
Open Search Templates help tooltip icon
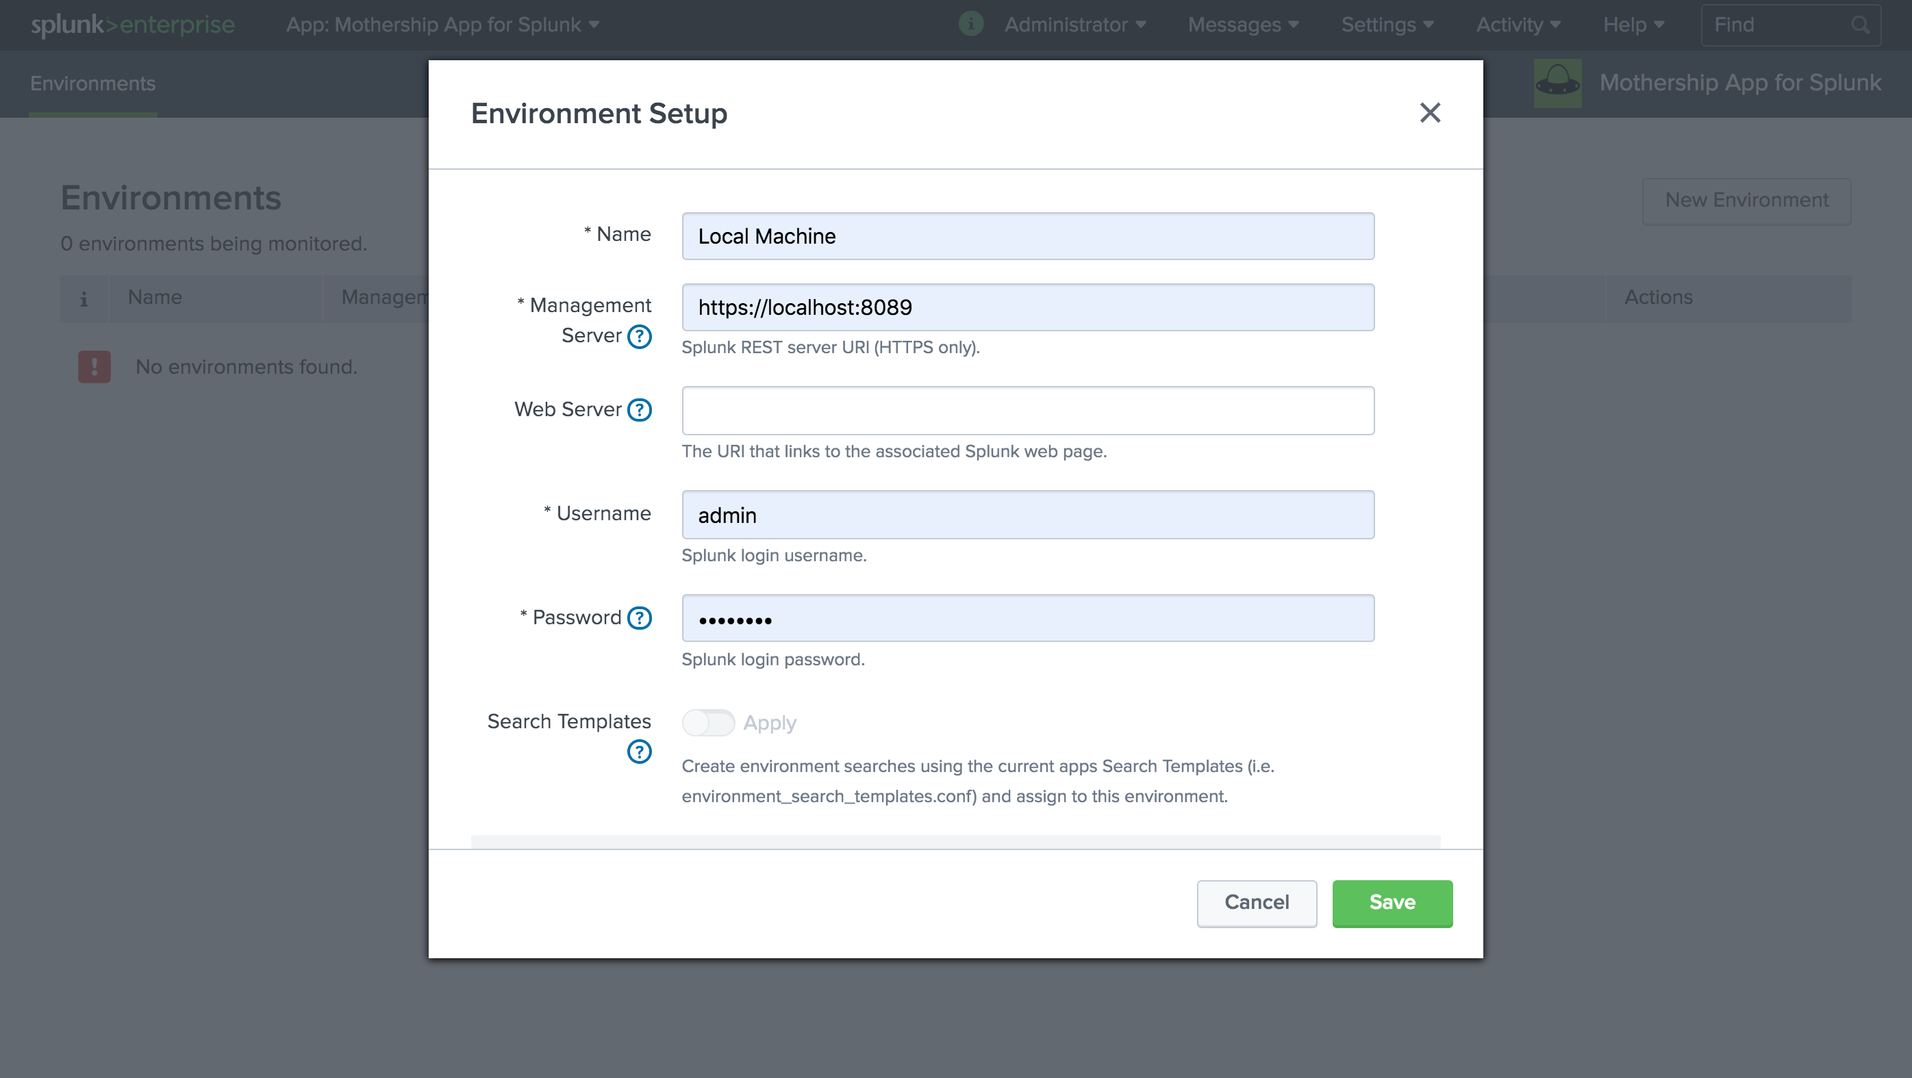point(639,752)
